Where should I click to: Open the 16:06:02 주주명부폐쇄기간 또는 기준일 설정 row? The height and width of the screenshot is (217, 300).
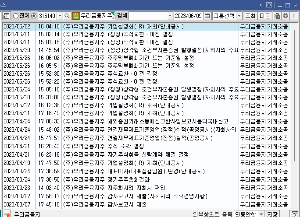(146, 58)
